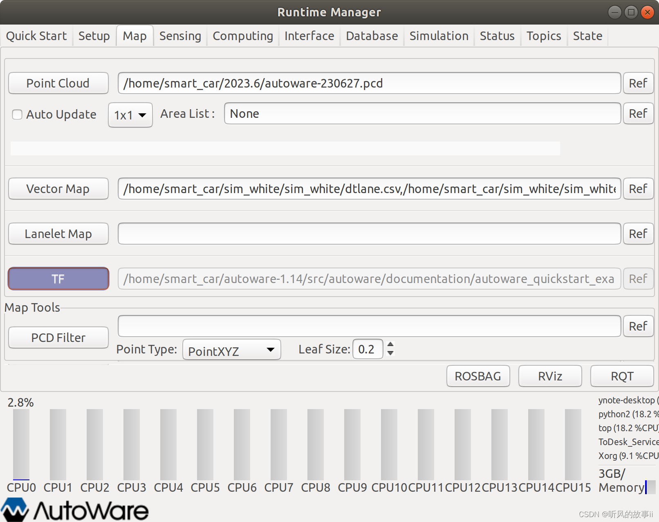The image size is (659, 522).
Task: Click the Autoware logo icon
Action: coord(15,509)
